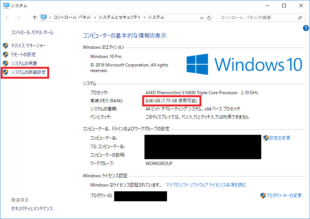Click the Windows 10 logo
The image size is (310, 219).
point(244,64)
